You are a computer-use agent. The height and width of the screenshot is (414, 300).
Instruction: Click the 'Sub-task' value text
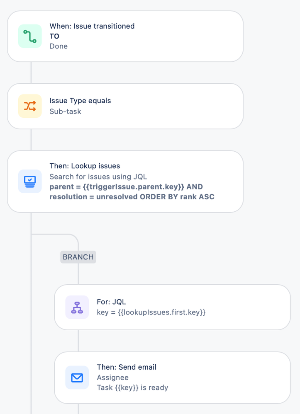tap(65, 111)
